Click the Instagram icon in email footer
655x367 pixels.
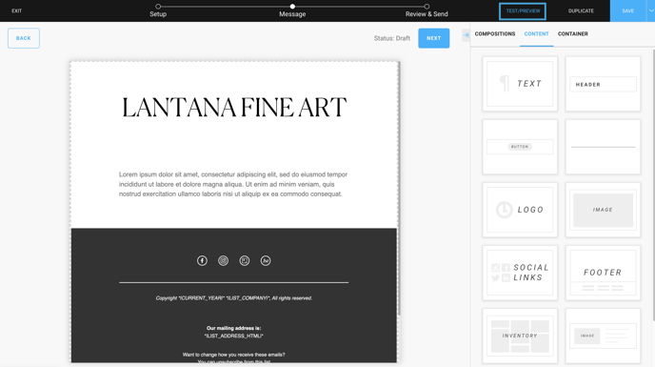point(224,260)
